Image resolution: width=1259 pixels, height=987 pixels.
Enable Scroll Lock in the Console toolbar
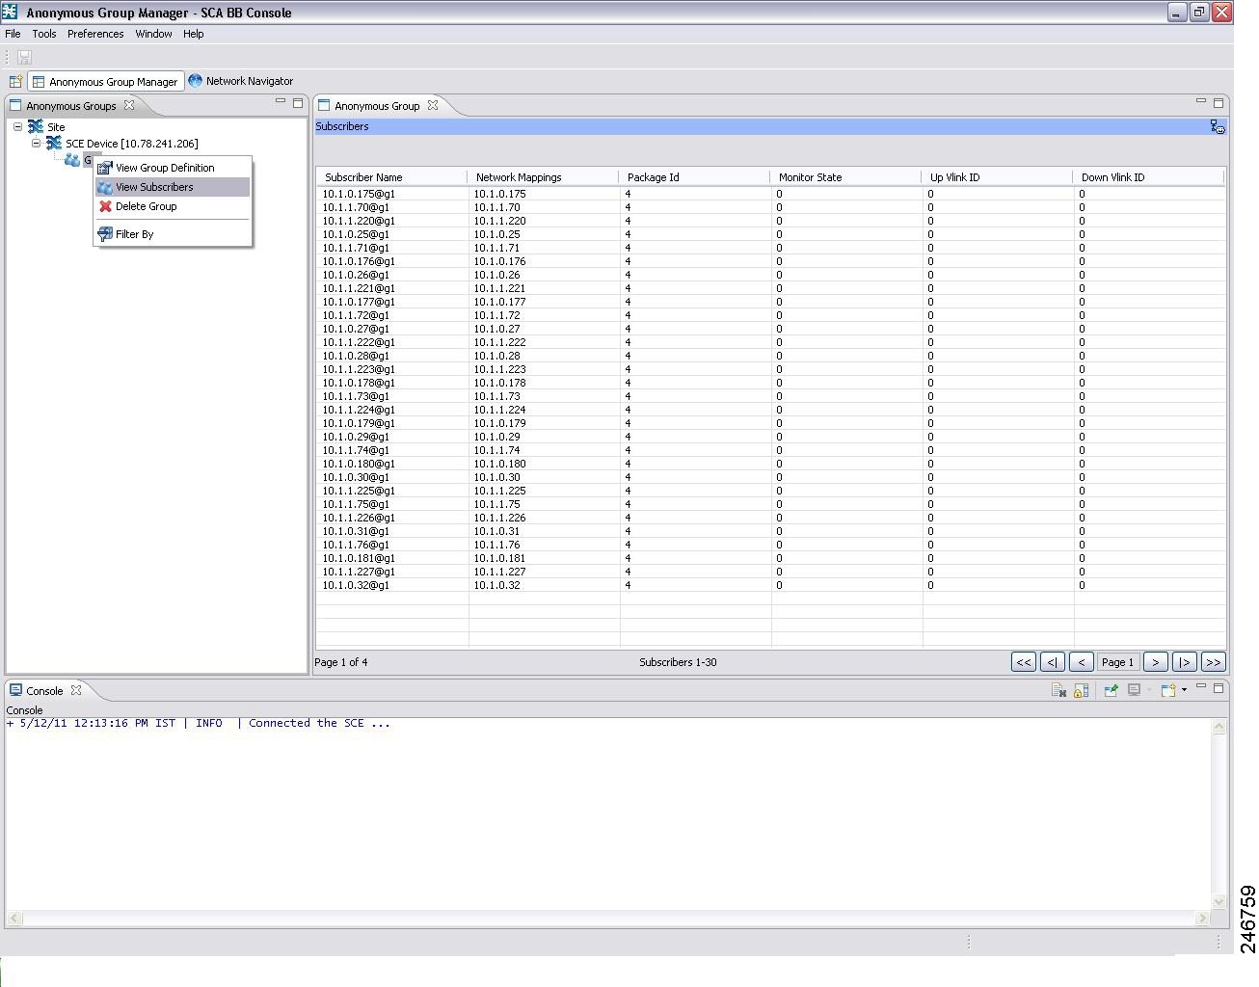tap(1081, 690)
